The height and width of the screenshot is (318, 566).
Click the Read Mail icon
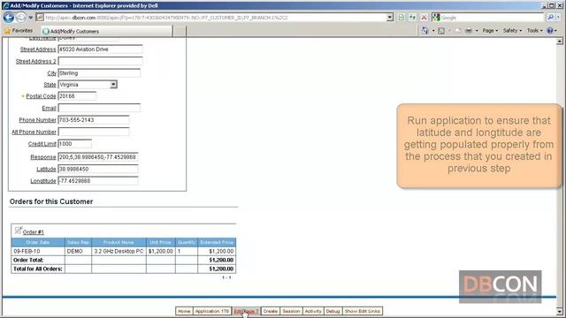(458, 31)
